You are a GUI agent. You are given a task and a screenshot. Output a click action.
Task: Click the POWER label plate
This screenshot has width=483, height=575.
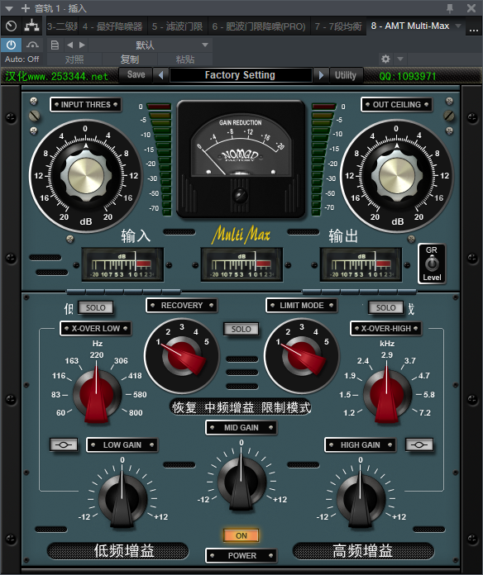[x=241, y=555]
